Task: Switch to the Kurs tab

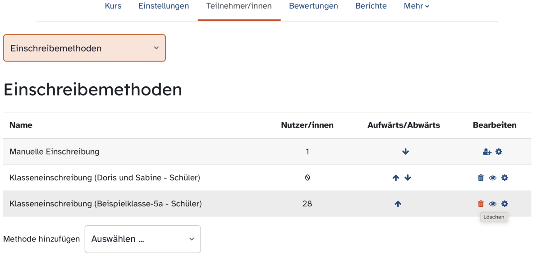Action: pyautogui.click(x=113, y=6)
